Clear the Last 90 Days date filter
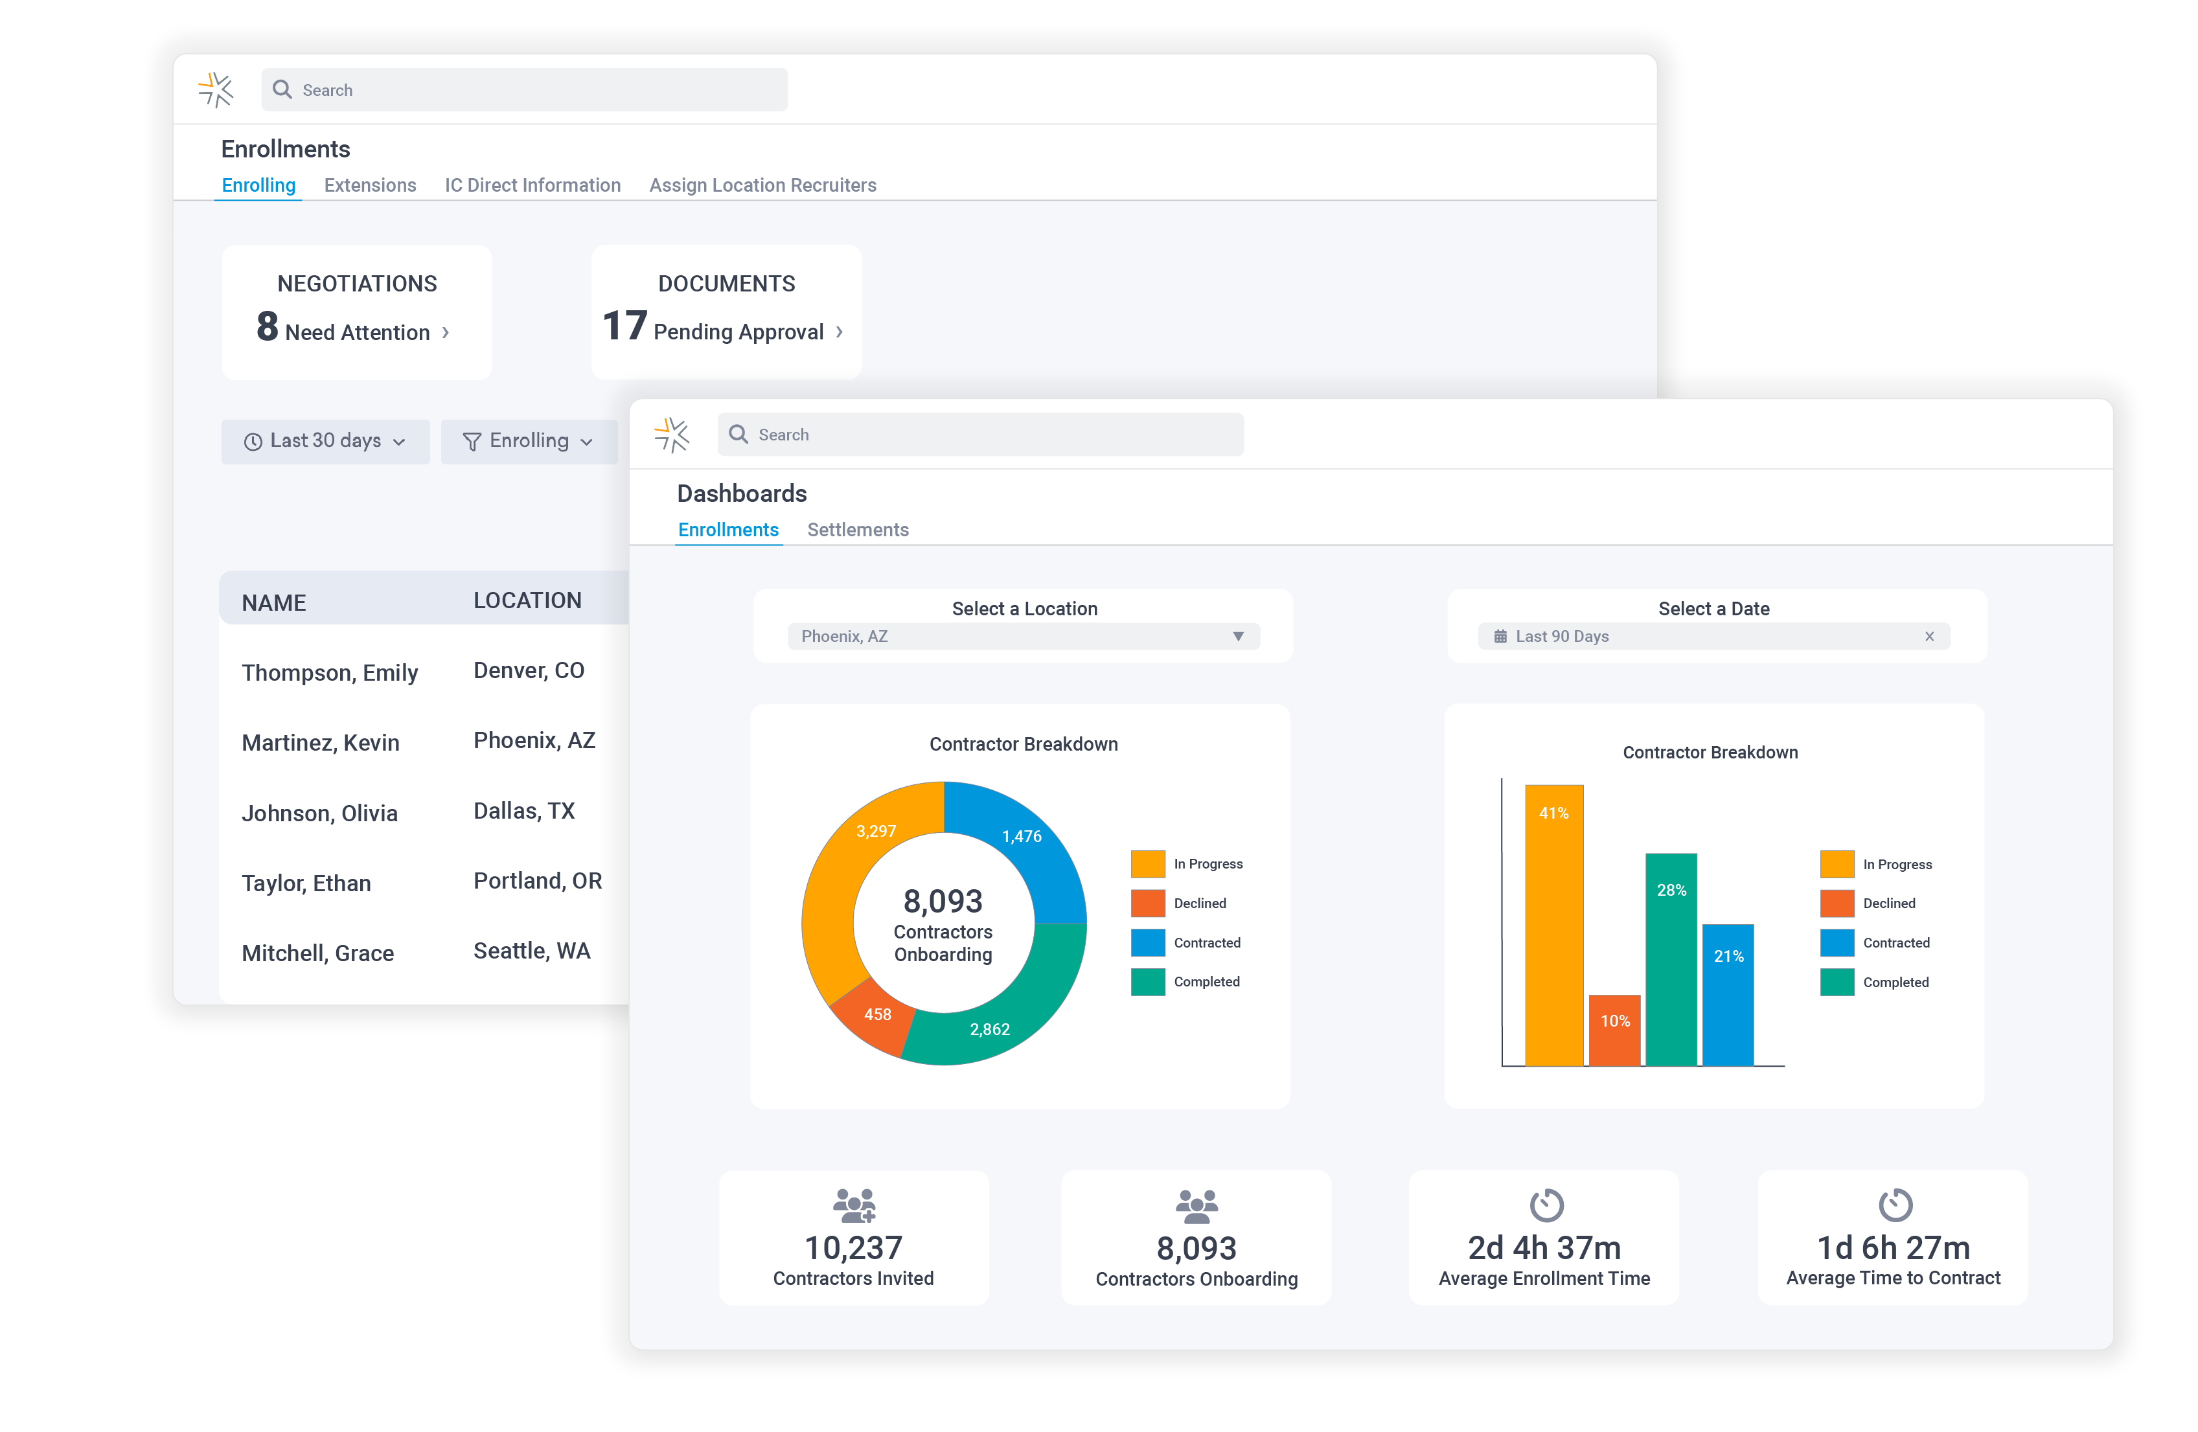The height and width of the screenshot is (1432, 2198). (x=1929, y=636)
